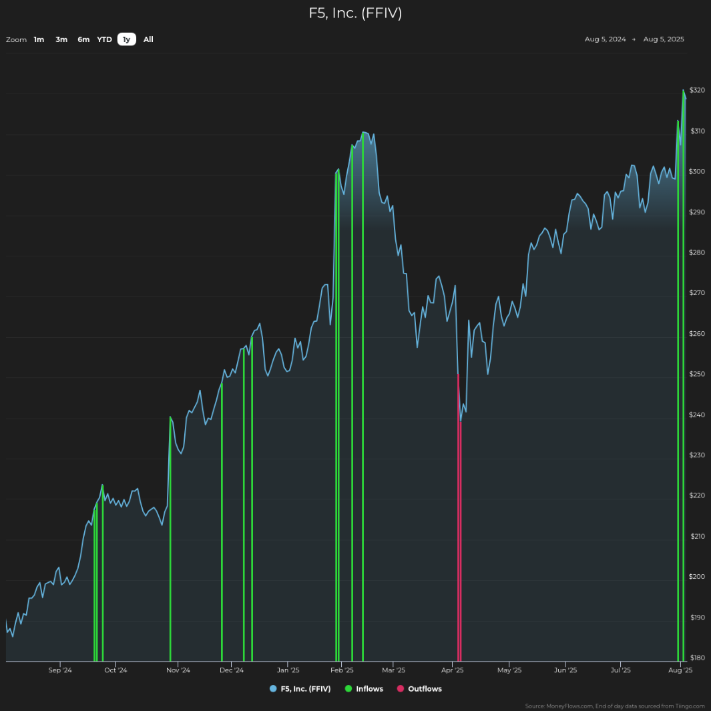Click the $250 price axis label
Viewport: 711px width, 711px height.
698,374
